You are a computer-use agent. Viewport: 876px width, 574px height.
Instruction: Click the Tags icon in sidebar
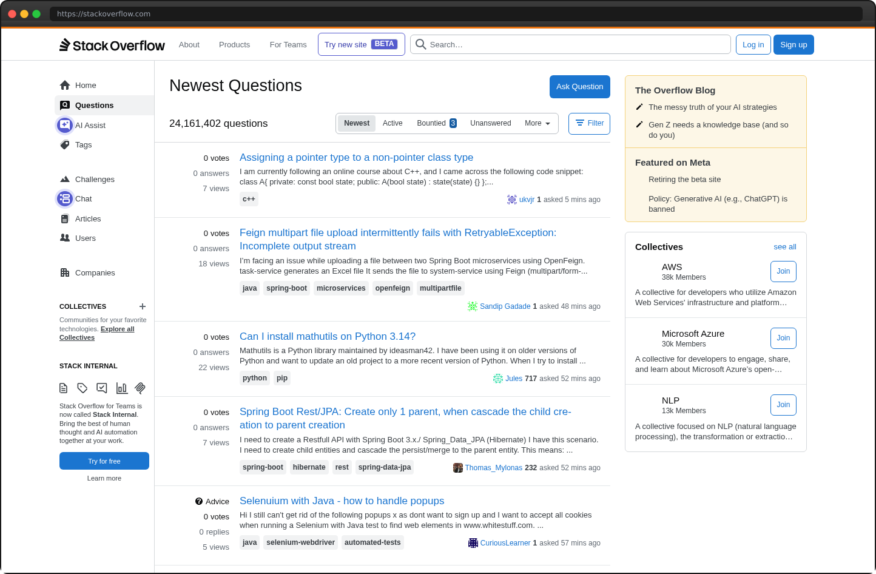pyautogui.click(x=65, y=144)
